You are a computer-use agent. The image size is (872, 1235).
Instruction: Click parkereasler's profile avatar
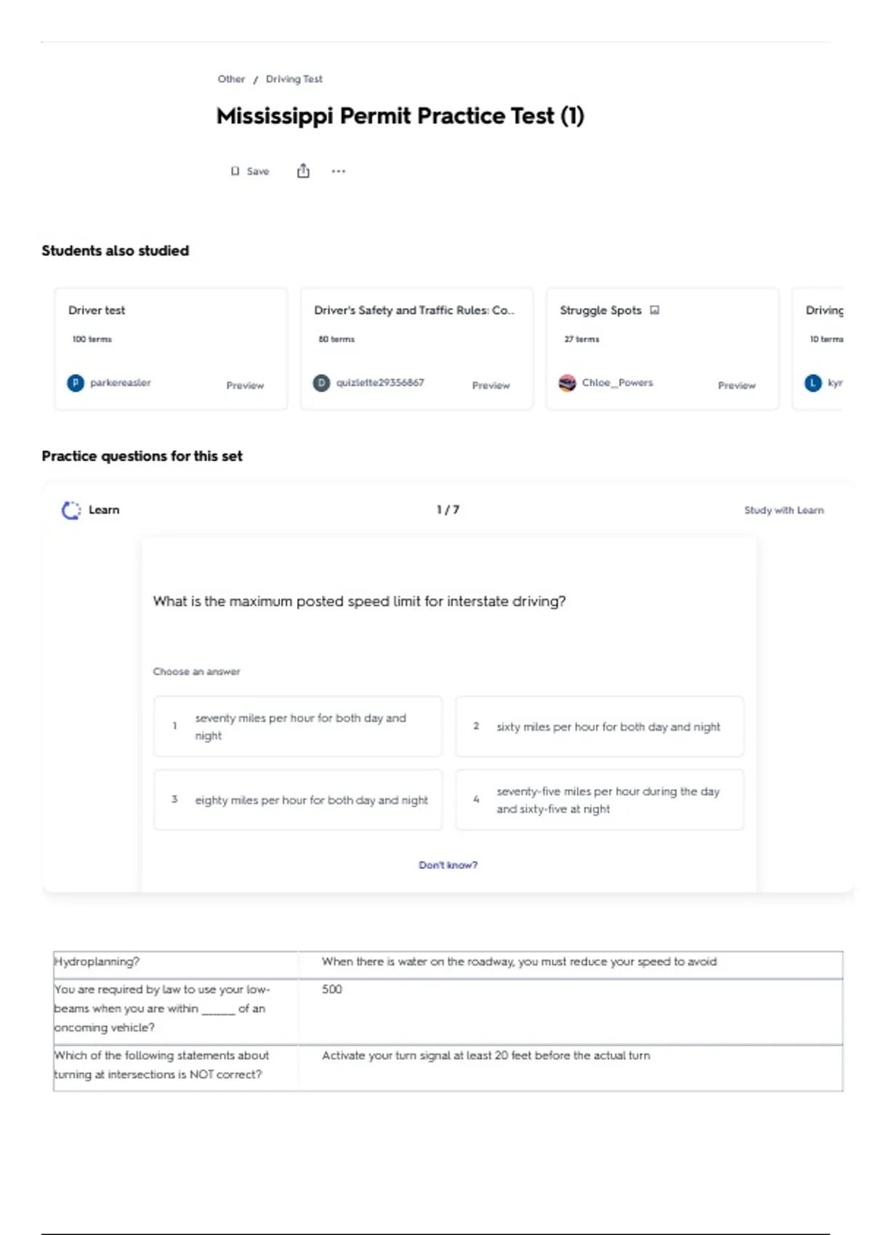(x=76, y=383)
